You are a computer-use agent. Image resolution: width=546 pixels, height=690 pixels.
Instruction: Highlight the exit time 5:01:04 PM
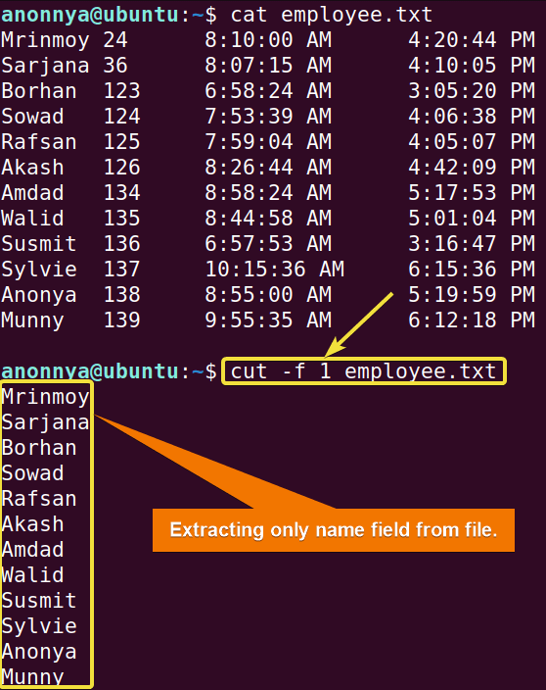[x=472, y=219]
